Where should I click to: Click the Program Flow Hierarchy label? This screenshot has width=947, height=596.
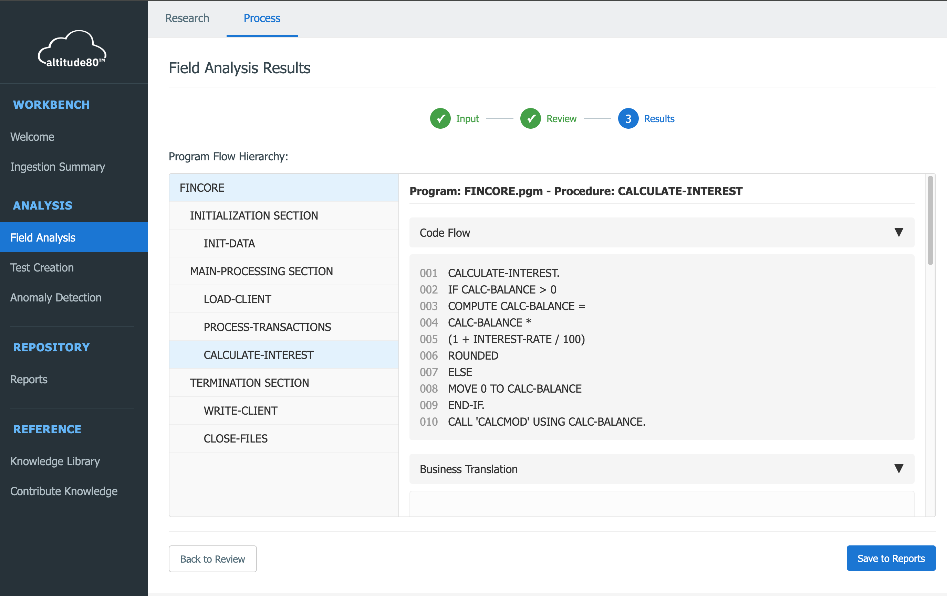(x=229, y=156)
